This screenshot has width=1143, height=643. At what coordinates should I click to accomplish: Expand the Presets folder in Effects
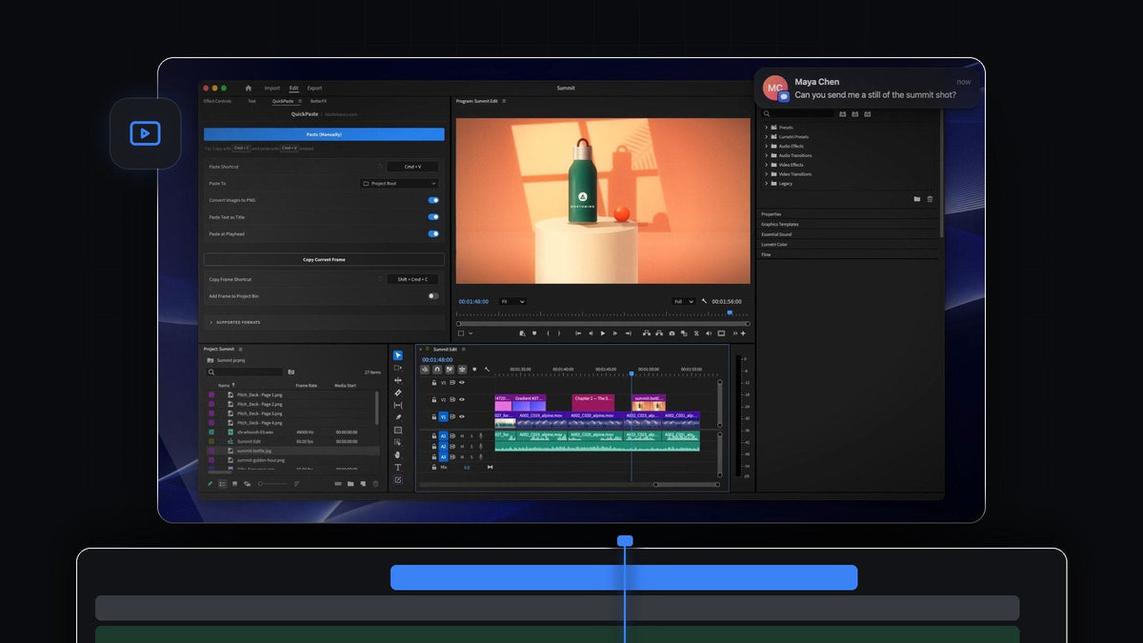766,127
